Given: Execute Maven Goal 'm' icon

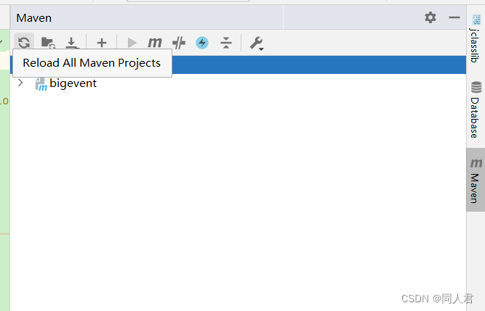Looking at the screenshot, I should pos(155,43).
